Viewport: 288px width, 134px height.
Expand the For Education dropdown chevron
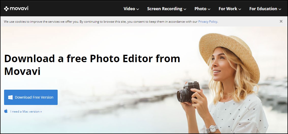coord(280,9)
